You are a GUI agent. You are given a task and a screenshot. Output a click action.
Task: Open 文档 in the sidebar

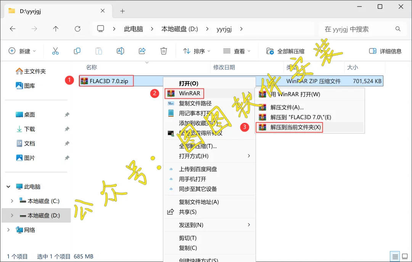25,143
